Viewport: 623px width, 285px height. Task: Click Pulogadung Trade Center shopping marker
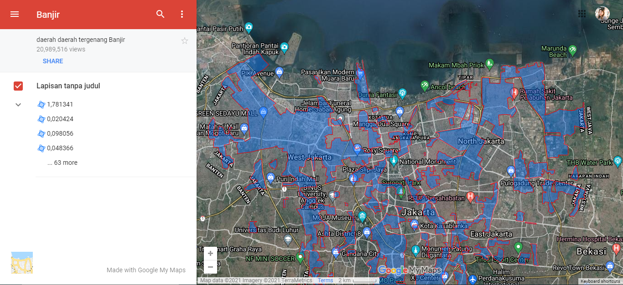(510, 171)
